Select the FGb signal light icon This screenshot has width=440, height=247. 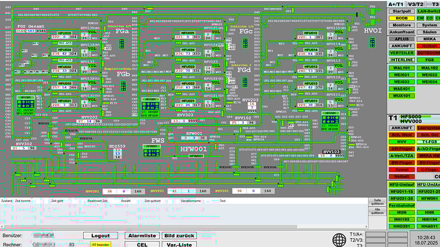122,86
